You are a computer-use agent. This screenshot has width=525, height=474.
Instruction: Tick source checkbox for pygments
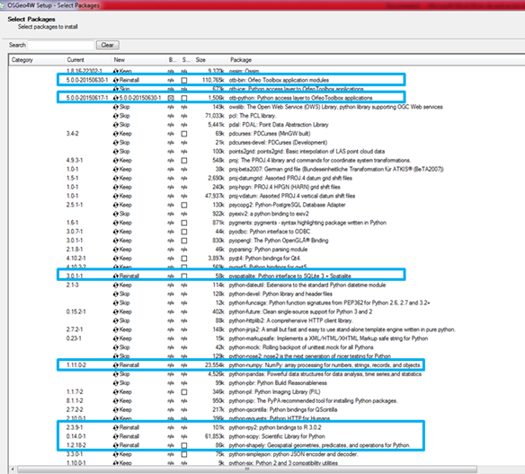(x=184, y=223)
